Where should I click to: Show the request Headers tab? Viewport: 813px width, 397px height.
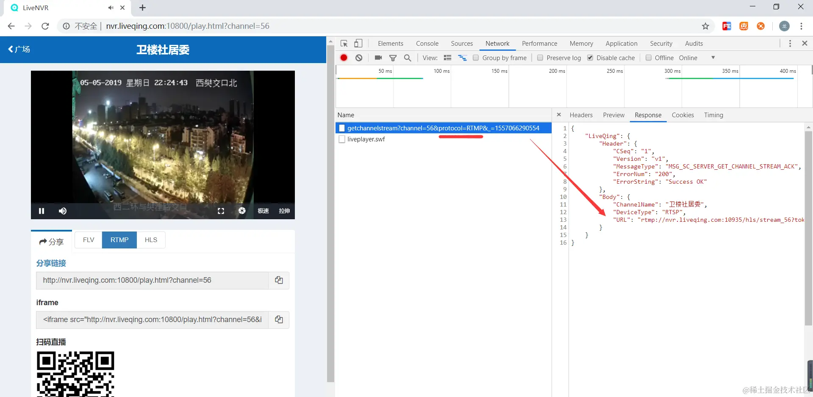pyautogui.click(x=581, y=115)
